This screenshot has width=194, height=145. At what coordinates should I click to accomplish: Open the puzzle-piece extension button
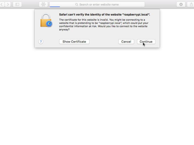(x=43, y=5)
